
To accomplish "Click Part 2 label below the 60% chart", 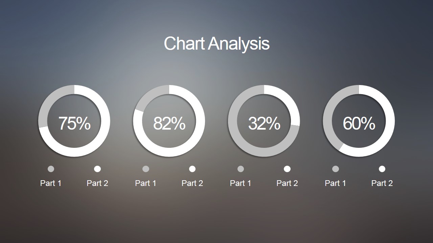I will point(382,183).
